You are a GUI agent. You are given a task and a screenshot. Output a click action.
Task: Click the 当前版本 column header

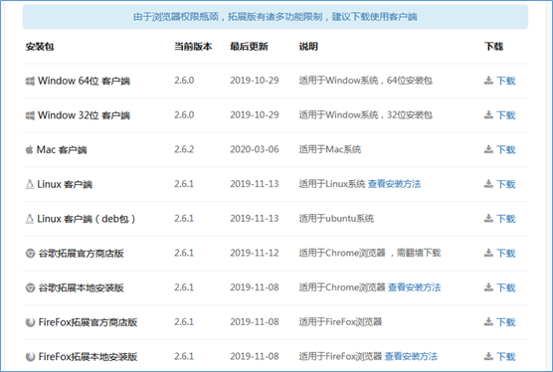193,47
